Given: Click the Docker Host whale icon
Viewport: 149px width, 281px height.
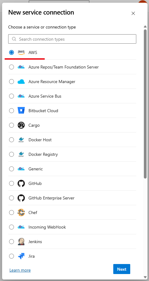Looking at the screenshot, I should [x=21, y=140].
